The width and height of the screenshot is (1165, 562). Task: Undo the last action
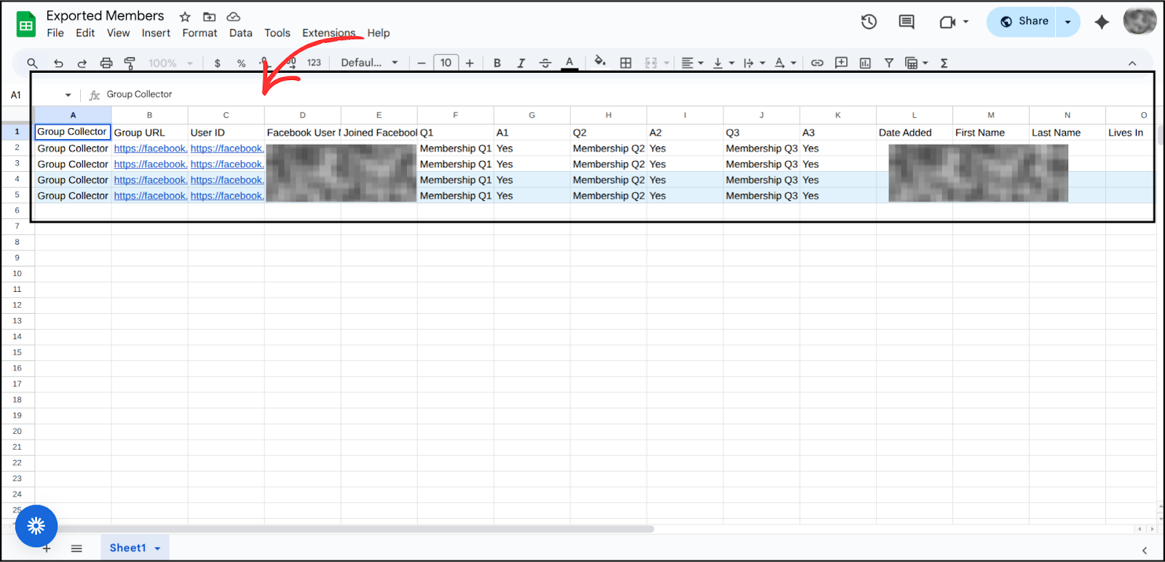(58, 63)
